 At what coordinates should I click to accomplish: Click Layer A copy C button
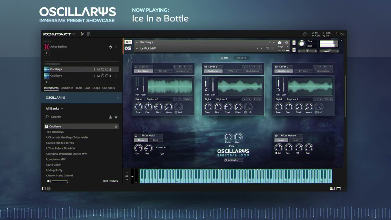[175, 67]
